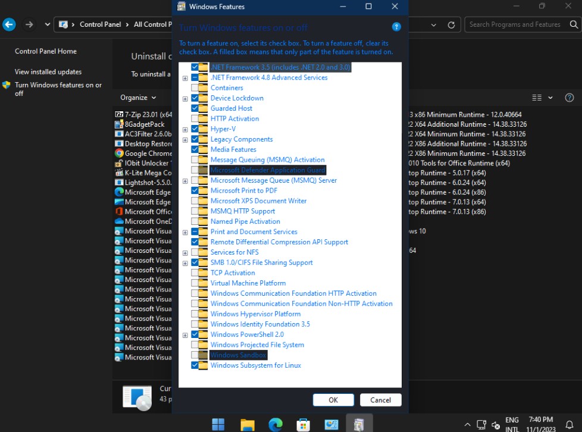The image size is (582, 432).
Task: Click the forward arrow in Control Panel
Action: coord(29,24)
